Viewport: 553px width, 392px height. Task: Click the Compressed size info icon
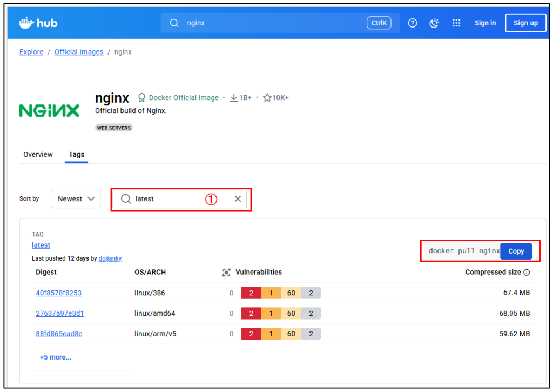pyautogui.click(x=527, y=273)
